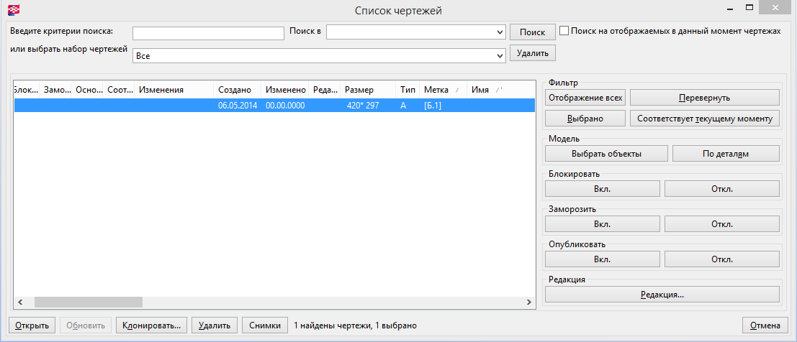Open the 'Редакция...' dialog button
Viewport: 797px width, 342px height.
point(662,295)
